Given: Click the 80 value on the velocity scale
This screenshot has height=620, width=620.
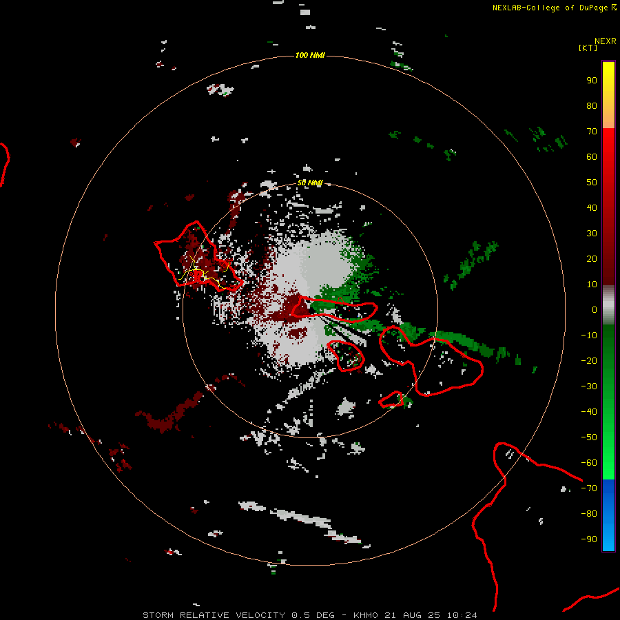Looking at the screenshot, I should [x=592, y=106].
